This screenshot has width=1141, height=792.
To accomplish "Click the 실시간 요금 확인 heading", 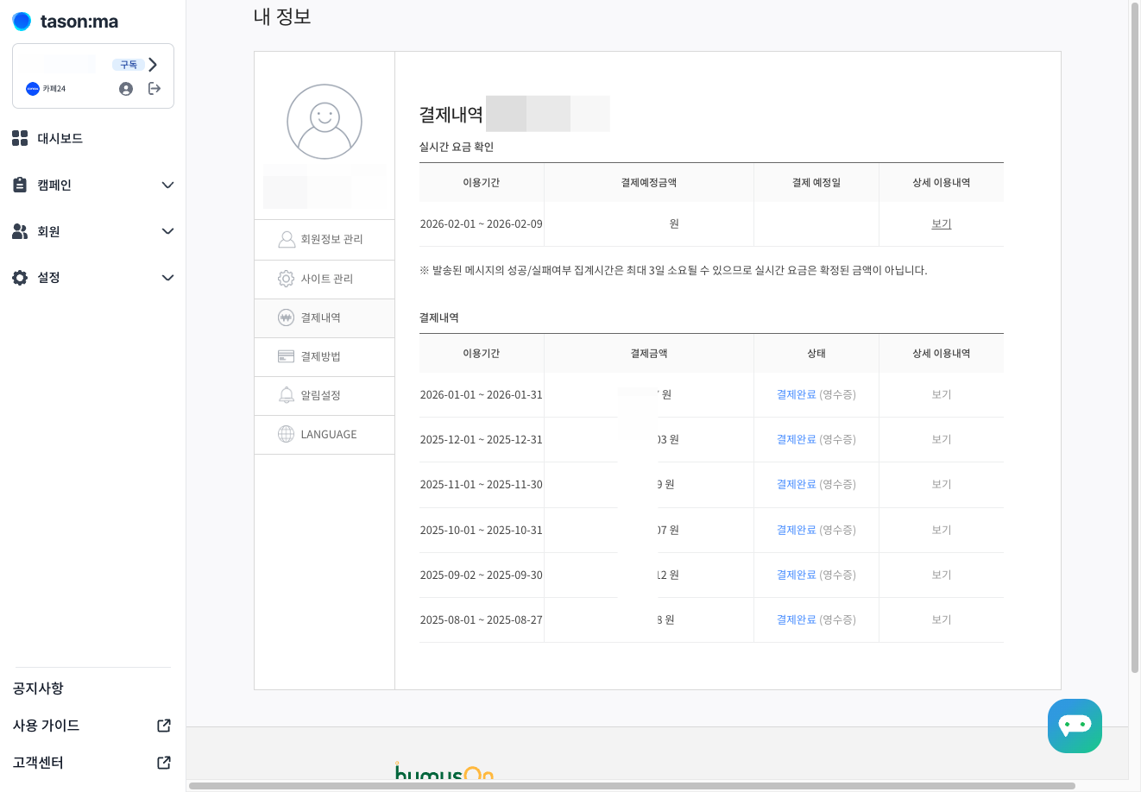I will (457, 147).
